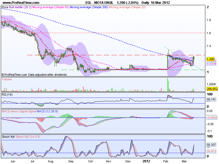Select the 58.191 RSI value tag
This screenshot has height=164, width=219.
point(211,99)
